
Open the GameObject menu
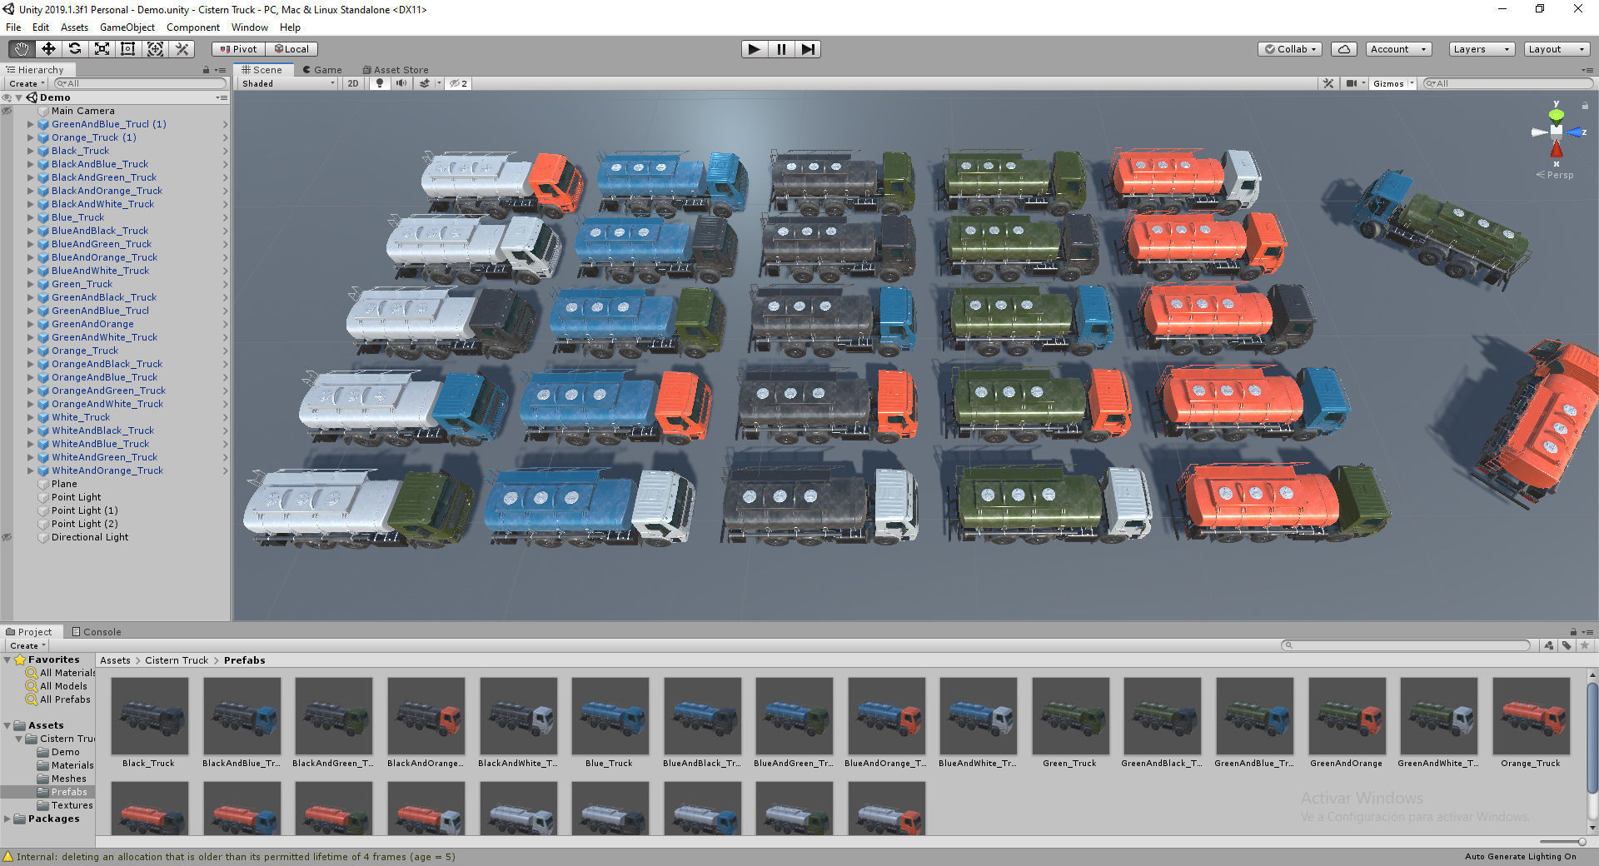click(127, 27)
